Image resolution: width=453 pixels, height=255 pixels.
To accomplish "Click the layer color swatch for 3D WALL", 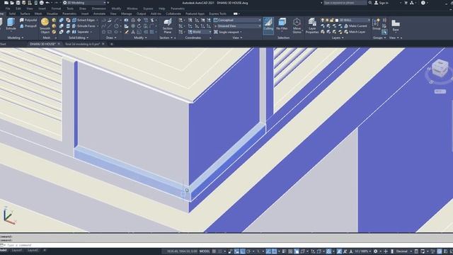I will click(x=337, y=20).
